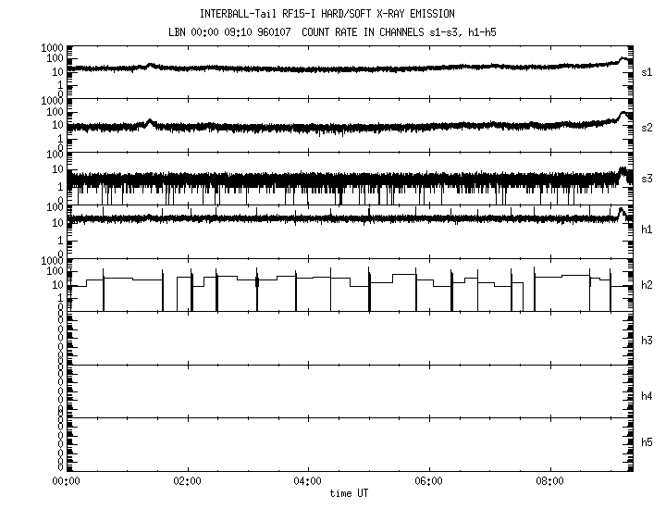The width and height of the screenshot is (666, 509).
Task: Select the s3 channel label
Action: [x=647, y=178]
